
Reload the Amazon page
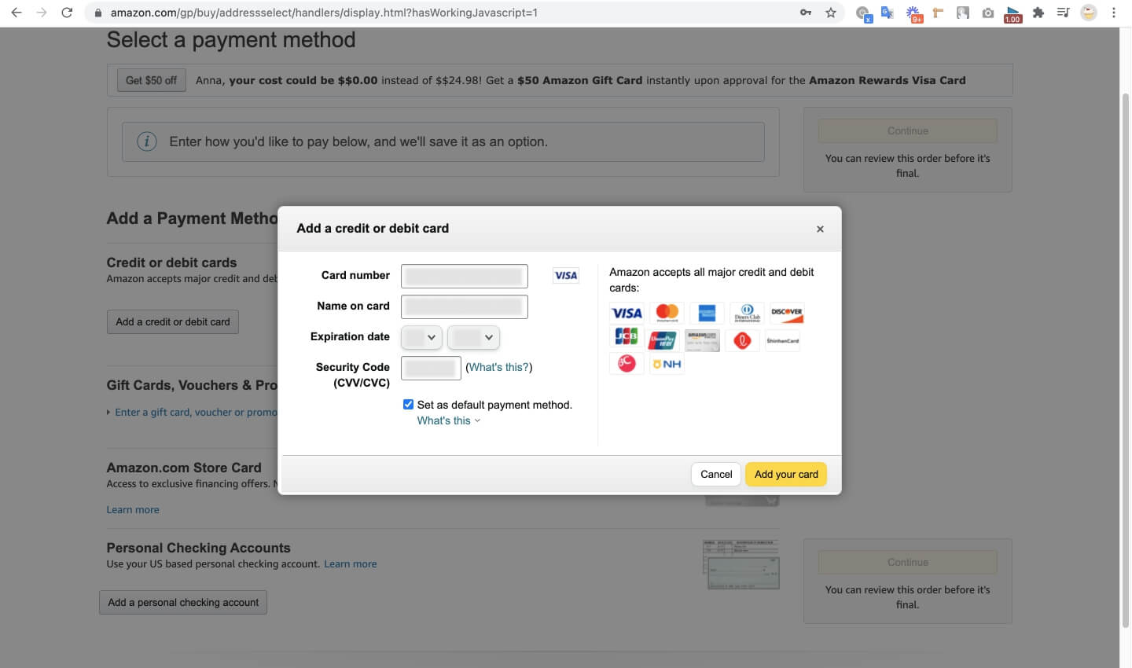click(x=67, y=13)
